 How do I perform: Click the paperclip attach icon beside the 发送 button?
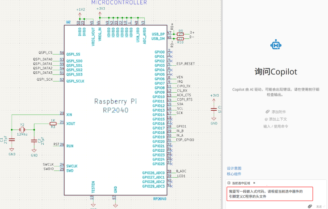[310, 206]
